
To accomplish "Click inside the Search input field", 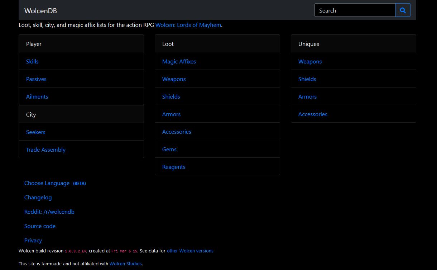I will [x=355, y=10].
